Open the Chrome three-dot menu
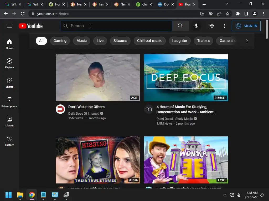 [263, 14]
